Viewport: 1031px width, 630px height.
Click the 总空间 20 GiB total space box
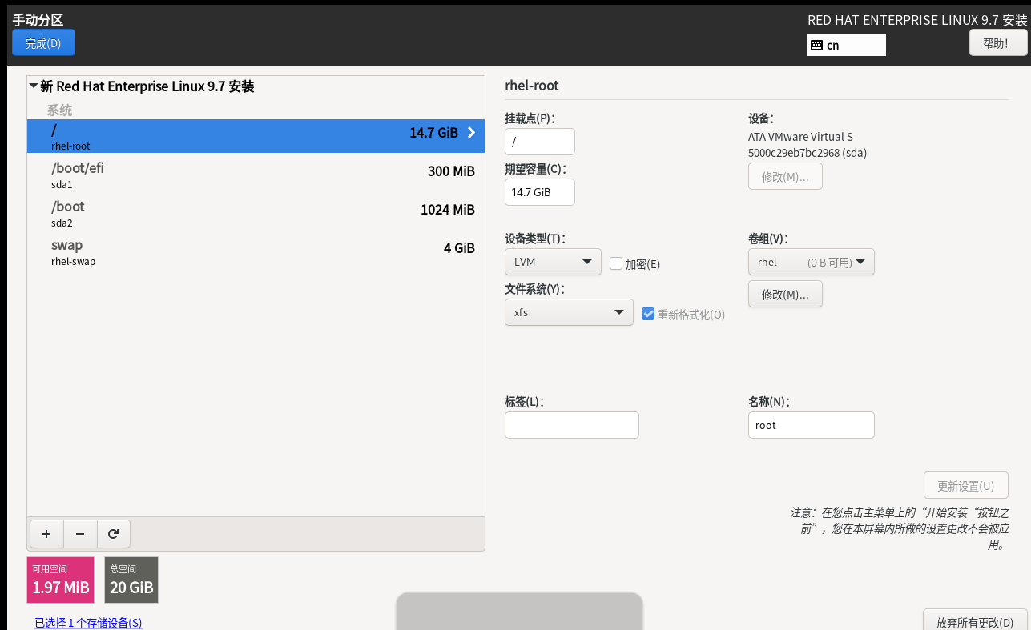click(x=131, y=580)
